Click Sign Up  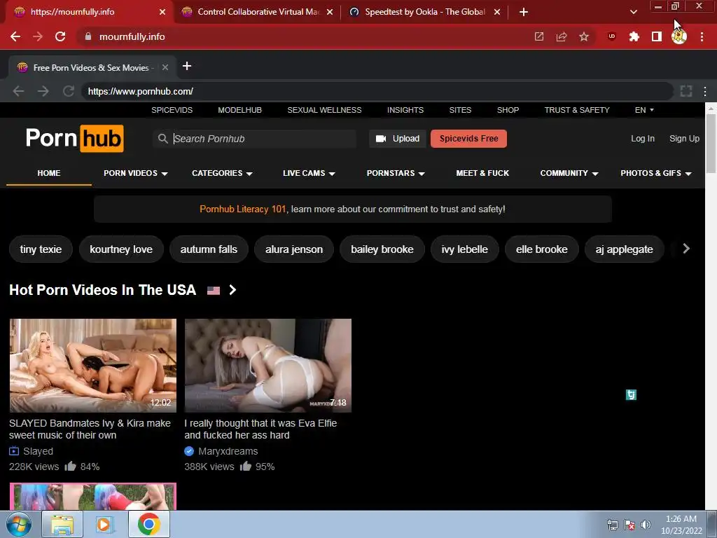click(684, 139)
